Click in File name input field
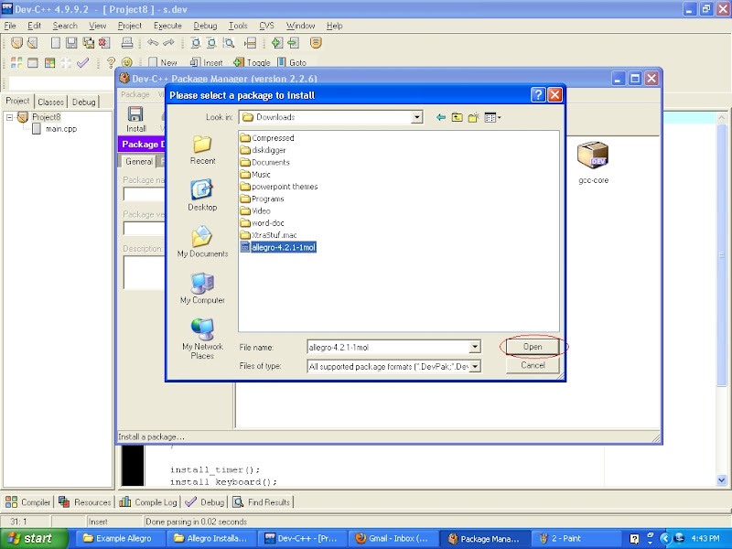Screen dimensions: 732x549 click(388, 347)
